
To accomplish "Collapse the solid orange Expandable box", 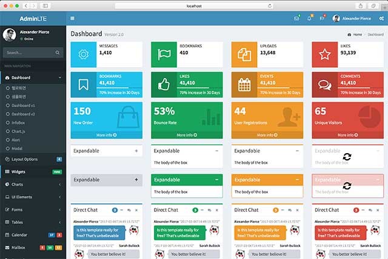I will click(297, 180).
